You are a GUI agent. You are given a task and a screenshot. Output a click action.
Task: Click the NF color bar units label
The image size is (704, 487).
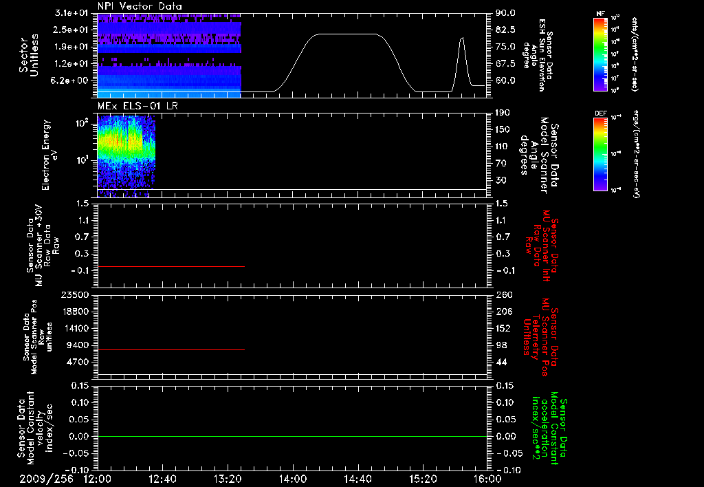pyautogui.click(x=635, y=54)
